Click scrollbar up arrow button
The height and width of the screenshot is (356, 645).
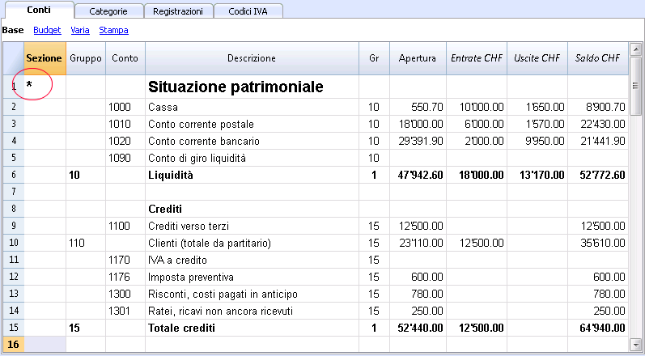(x=635, y=49)
